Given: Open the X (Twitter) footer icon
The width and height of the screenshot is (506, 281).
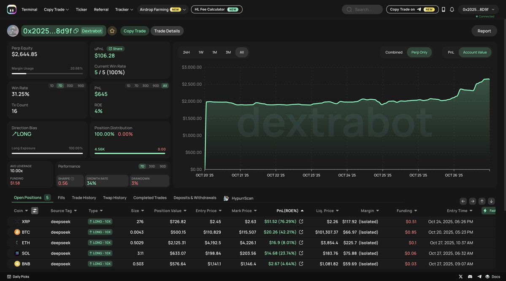Looking at the screenshot, I should click(x=461, y=276).
